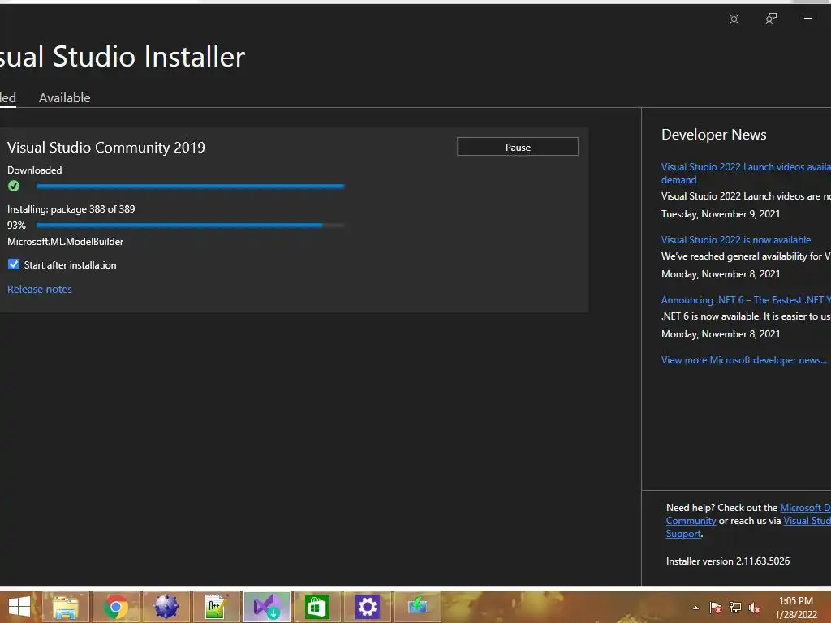This screenshot has width=831, height=623.
Task: Select the 93% progress percentage label
Action: tap(16, 226)
